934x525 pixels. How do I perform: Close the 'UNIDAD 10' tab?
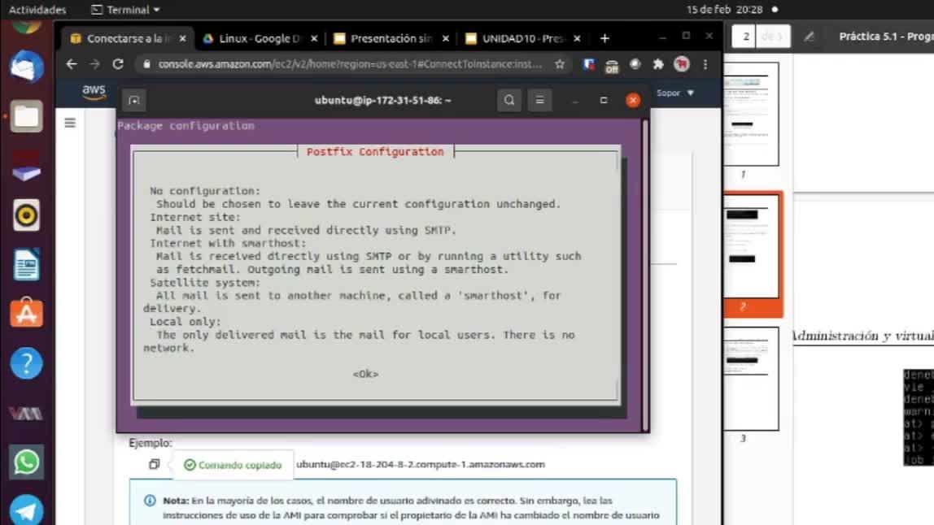click(577, 38)
